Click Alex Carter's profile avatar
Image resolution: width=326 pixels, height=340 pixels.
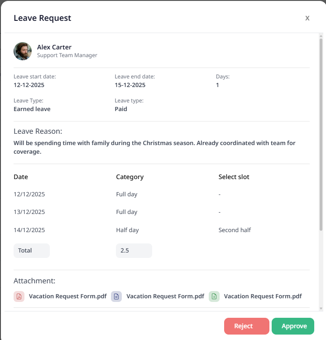click(23, 51)
